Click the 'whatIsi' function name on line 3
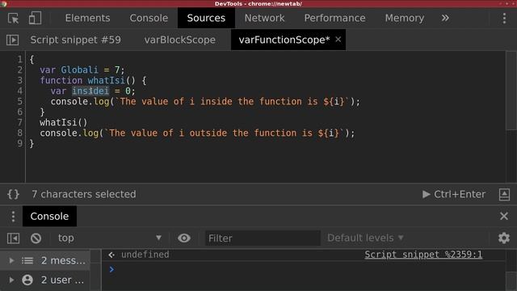The height and width of the screenshot is (291, 517). [x=106, y=81]
